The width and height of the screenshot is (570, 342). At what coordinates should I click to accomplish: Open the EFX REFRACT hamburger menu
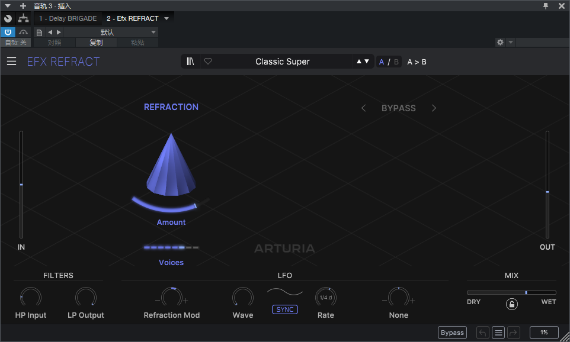click(x=11, y=62)
